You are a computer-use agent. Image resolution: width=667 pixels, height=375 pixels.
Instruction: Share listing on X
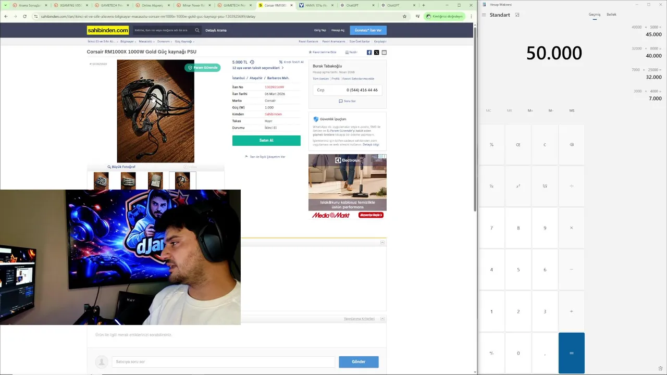(x=377, y=52)
